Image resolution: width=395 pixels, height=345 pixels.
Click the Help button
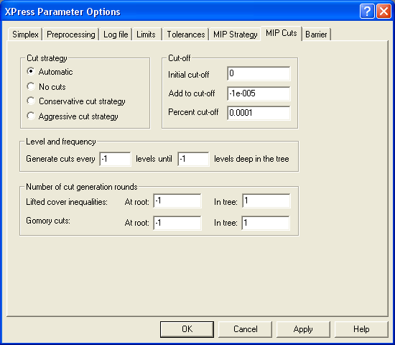tap(361, 329)
